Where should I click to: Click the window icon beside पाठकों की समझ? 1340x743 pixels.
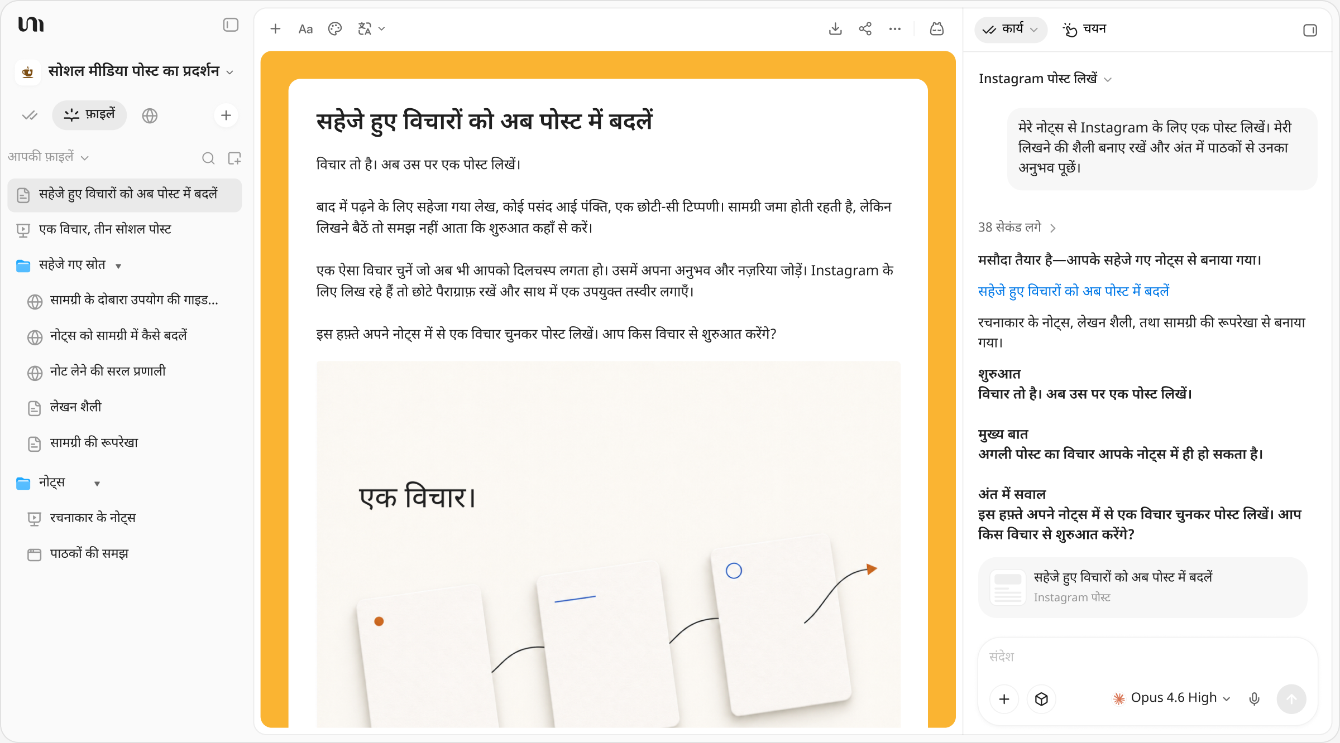pyautogui.click(x=35, y=555)
